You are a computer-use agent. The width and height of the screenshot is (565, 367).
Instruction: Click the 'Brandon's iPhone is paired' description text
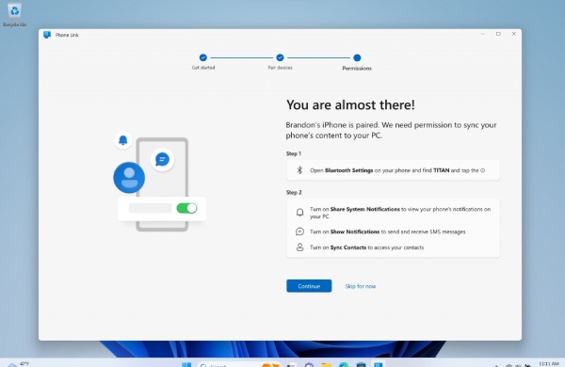point(391,130)
